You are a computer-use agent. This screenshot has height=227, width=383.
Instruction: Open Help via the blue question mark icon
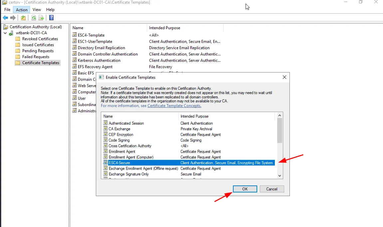51,18
